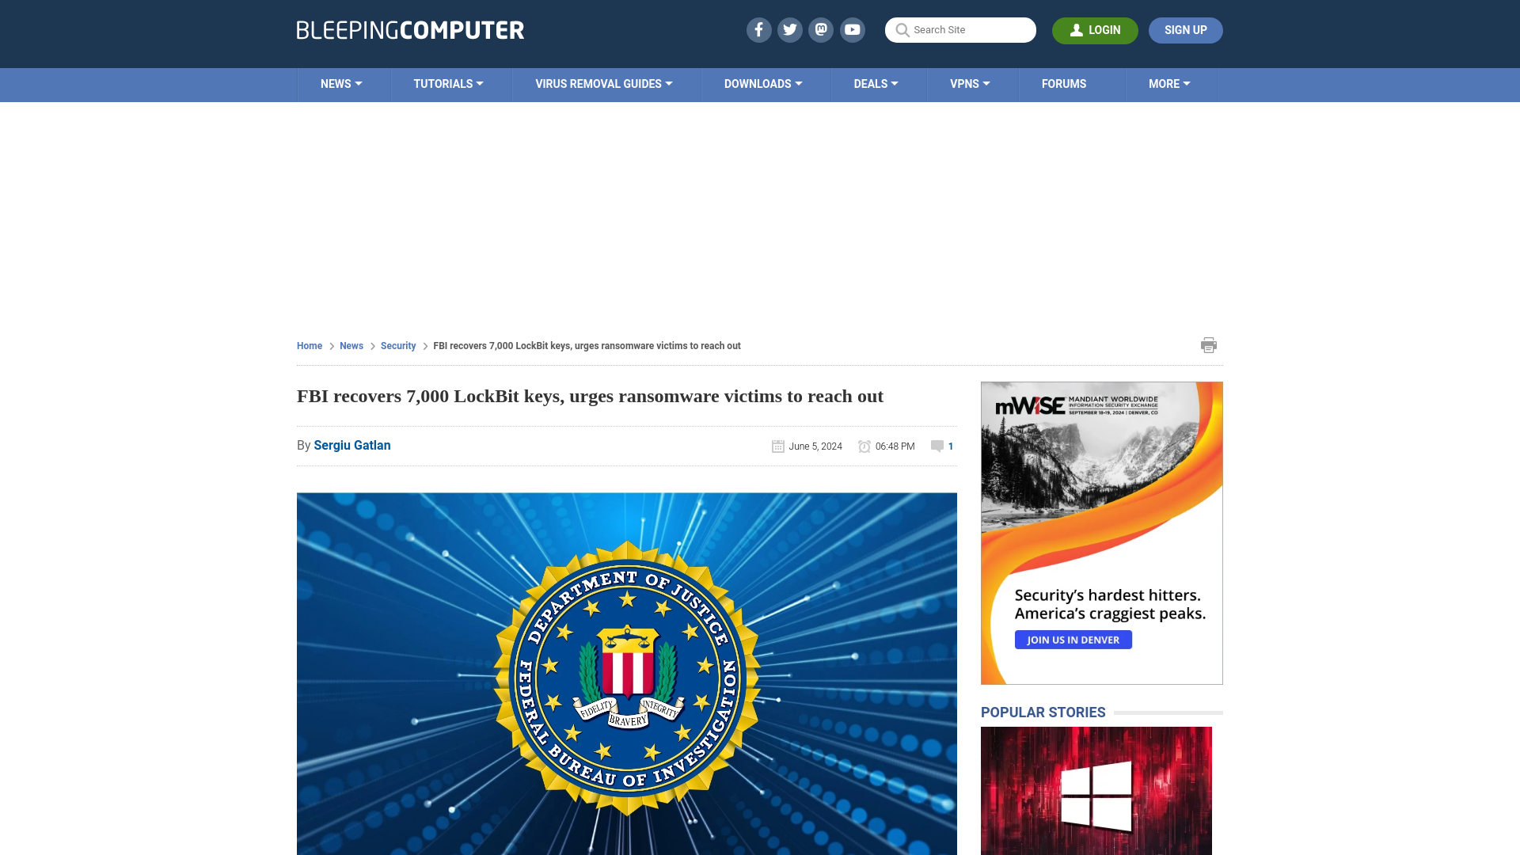Click the Twitter social media icon
Image resolution: width=1520 pixels, height=855 pixels.
pyautogui.click(x=789, y=29)
